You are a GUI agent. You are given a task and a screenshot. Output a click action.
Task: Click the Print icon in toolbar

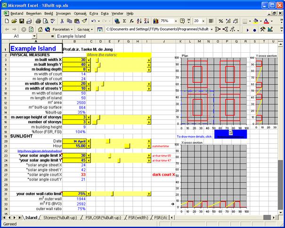click(38, 21)
